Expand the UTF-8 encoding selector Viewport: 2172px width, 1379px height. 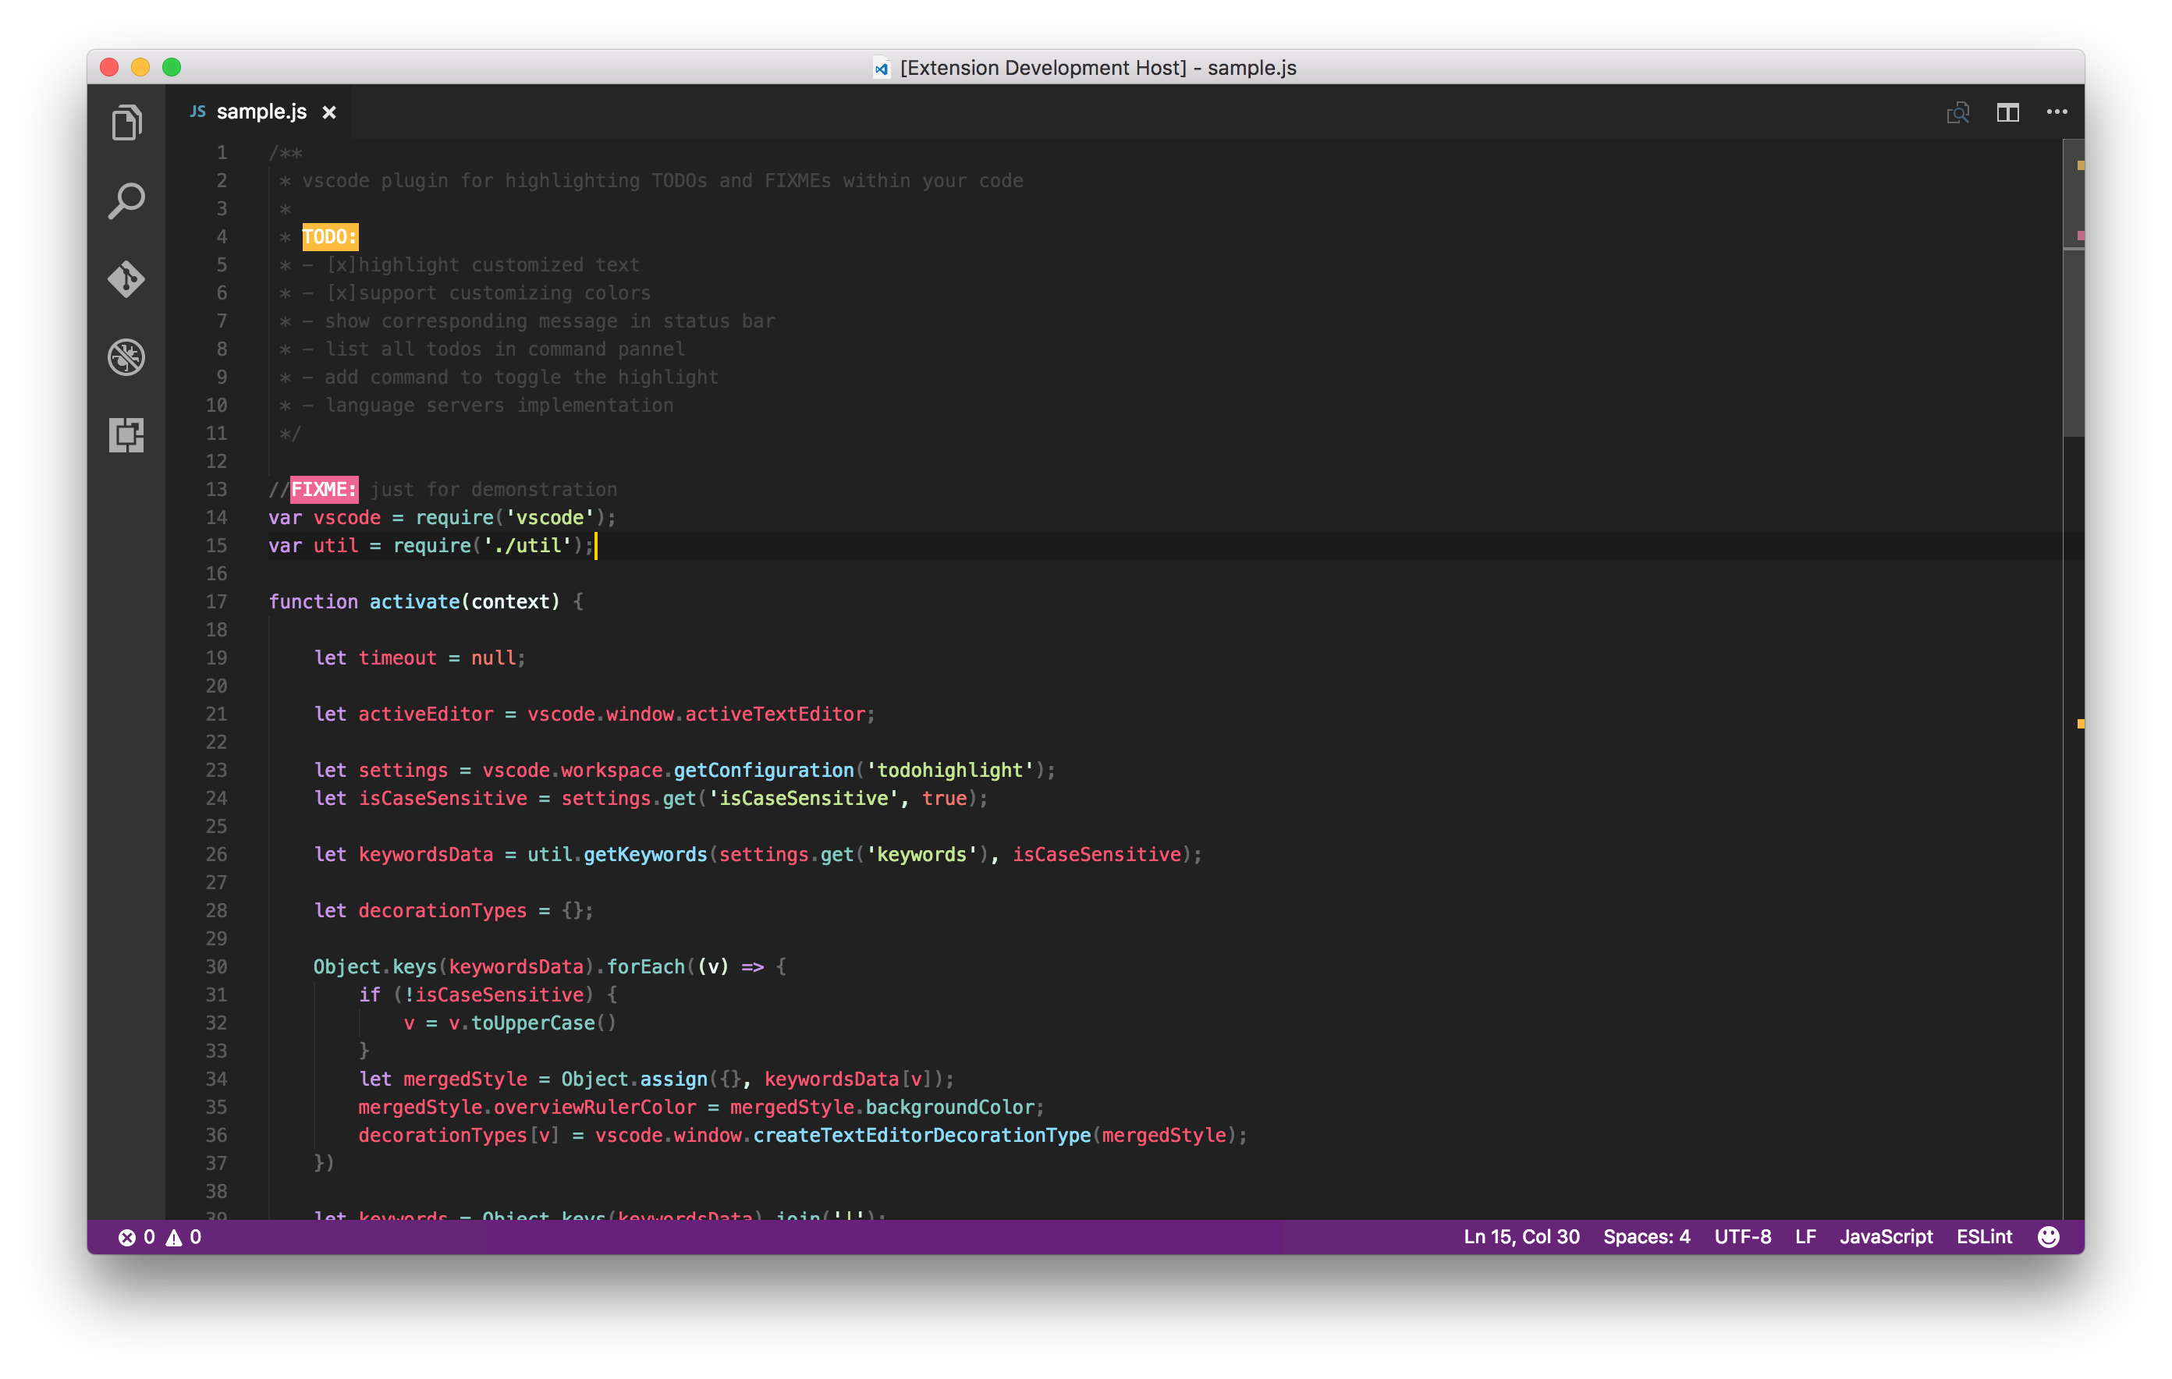[1741, 1236]
